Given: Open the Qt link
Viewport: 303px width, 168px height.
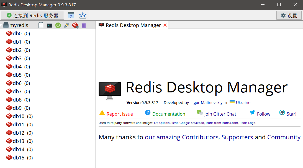Looking at the screenshot, I should 156,123.
